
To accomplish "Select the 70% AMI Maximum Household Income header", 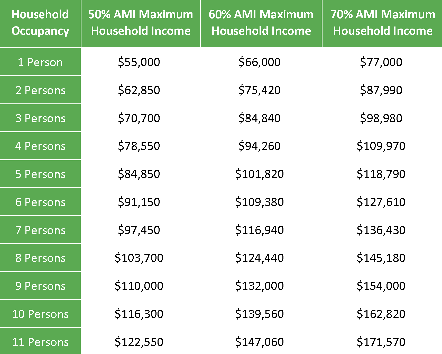I will click(x=382, y=23).
